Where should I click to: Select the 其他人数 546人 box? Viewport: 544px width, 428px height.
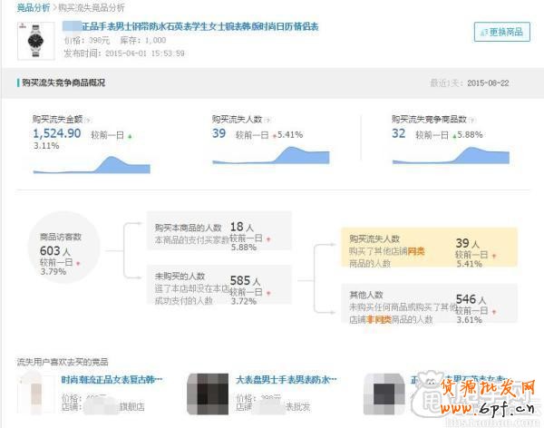point(428,306)
